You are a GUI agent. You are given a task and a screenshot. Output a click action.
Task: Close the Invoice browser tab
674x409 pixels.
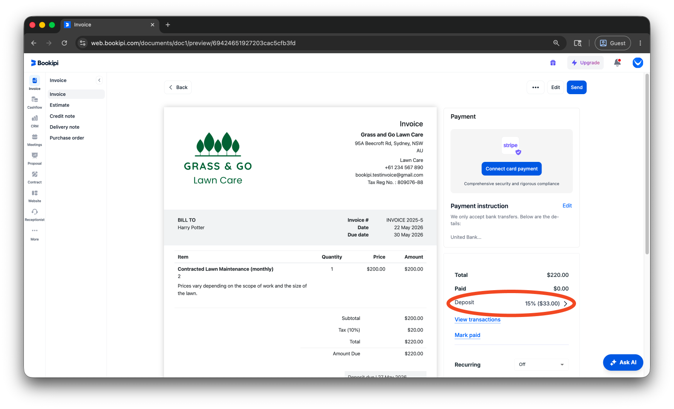pyautogui.click(x=153, y=25)
